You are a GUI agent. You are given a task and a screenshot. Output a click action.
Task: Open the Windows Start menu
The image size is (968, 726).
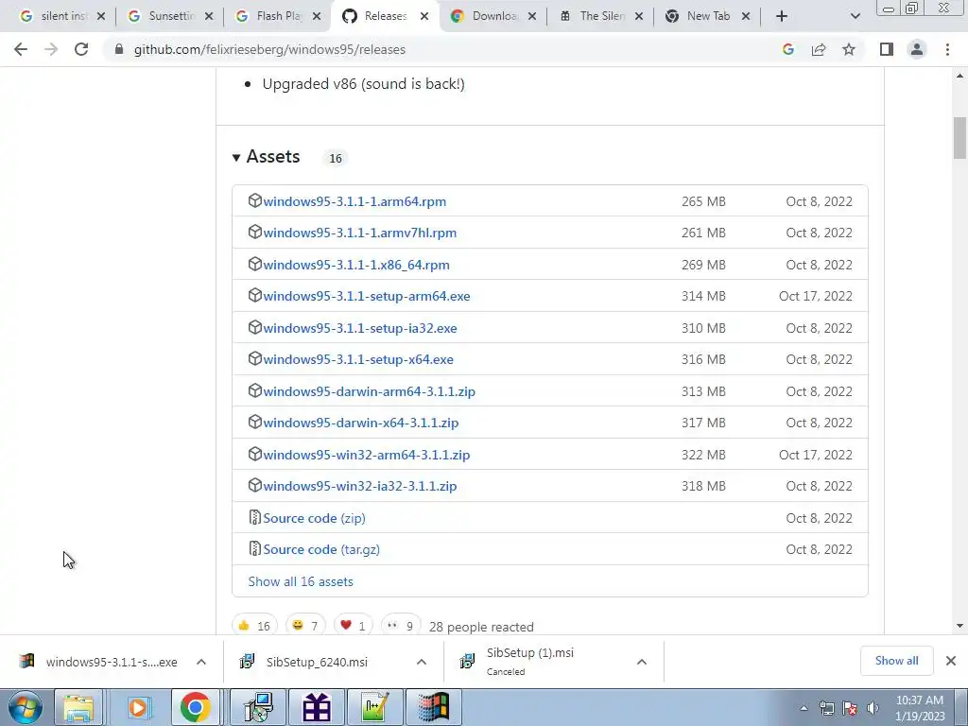(25, 707)
